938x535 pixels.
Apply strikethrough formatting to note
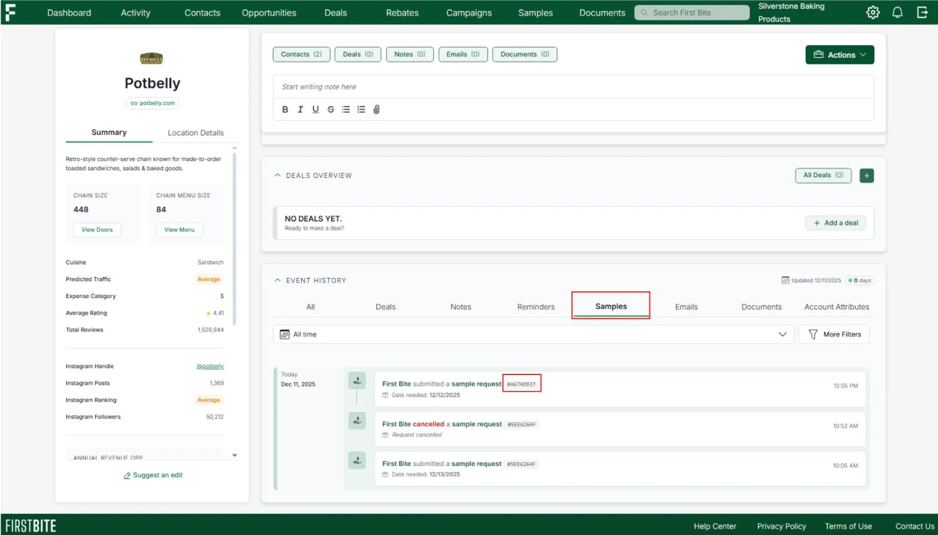(331, 110)
